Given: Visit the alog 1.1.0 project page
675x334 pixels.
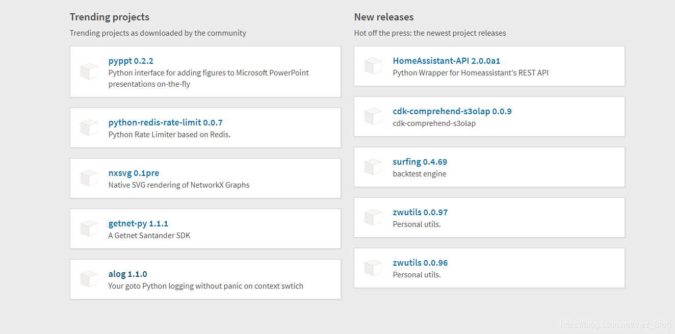Looking at the screenshot, I should 127,274.
